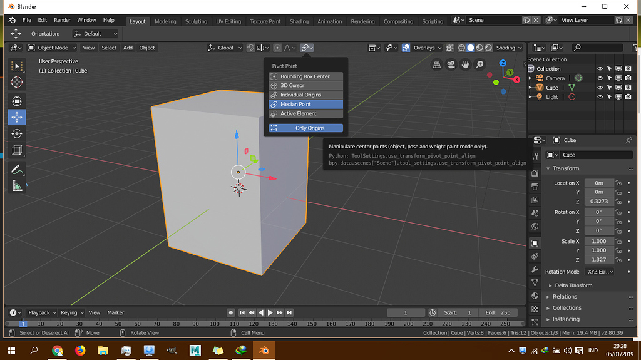
Task: Click the timeline frame 1 marker
Action: point(23,324)
